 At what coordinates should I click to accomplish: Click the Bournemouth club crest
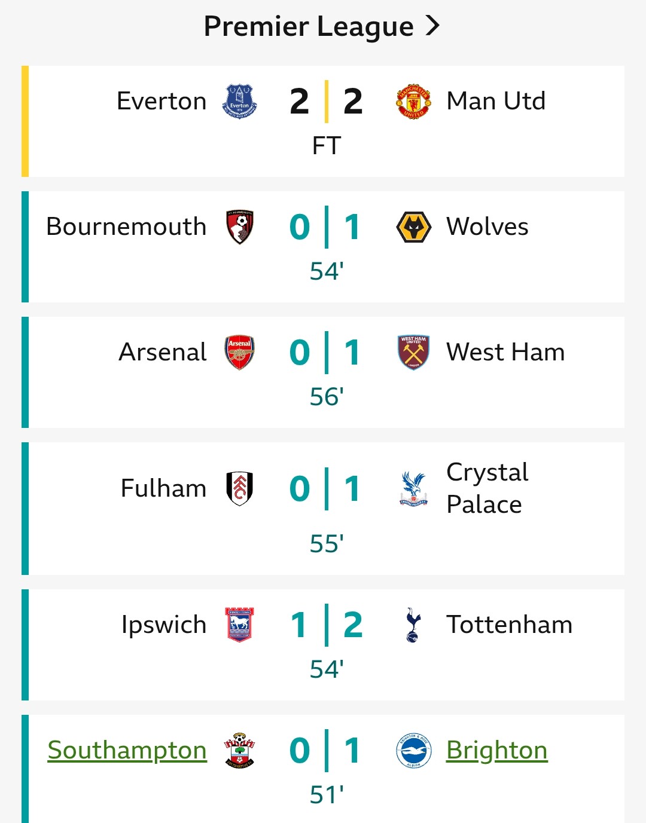pos(239,227)
